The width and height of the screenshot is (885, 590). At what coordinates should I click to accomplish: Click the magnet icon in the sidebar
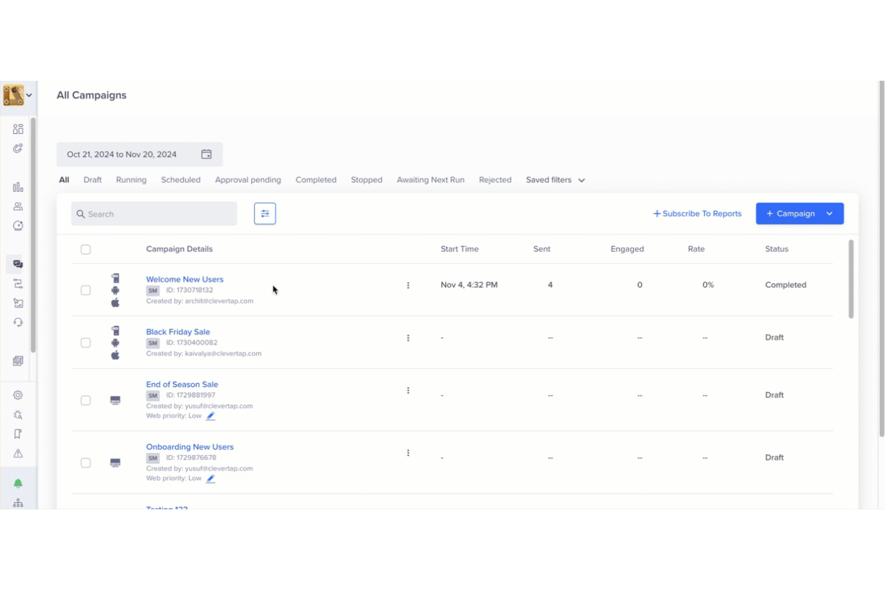(18, 148)
